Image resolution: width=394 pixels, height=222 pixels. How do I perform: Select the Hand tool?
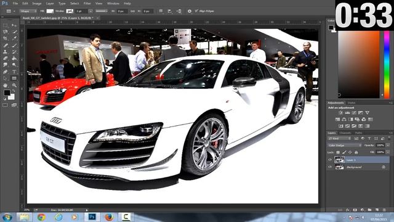(x=6, y=85)
